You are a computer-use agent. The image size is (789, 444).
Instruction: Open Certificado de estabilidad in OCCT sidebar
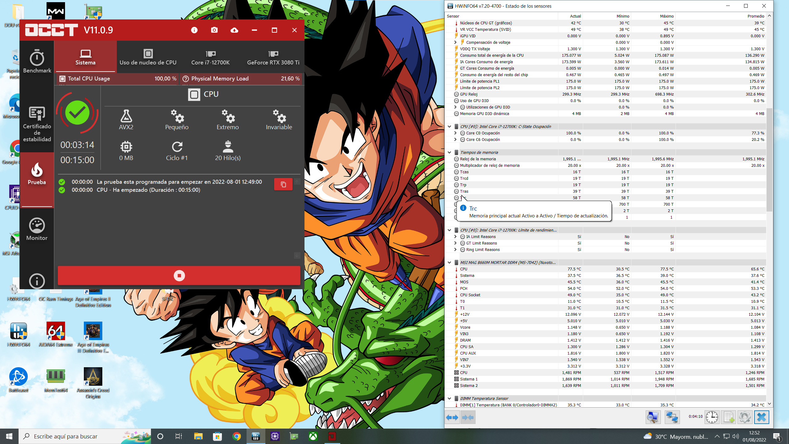37,124
